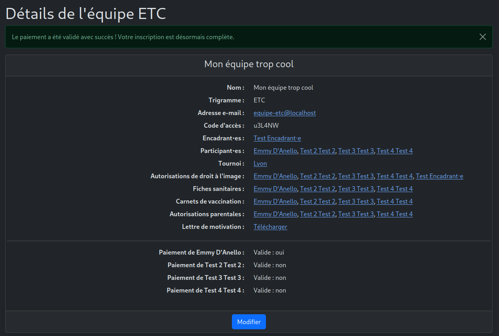Open Emmy D'Anello in the Participant·es row
499x336 pixels.
(x=275, y=151)
